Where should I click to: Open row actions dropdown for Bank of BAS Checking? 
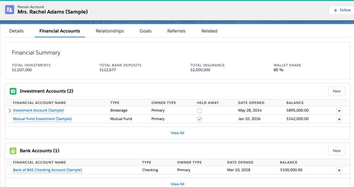click(x=339, y=170)
